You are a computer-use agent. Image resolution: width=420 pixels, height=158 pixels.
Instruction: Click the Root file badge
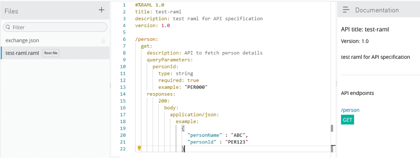(51, 53)
